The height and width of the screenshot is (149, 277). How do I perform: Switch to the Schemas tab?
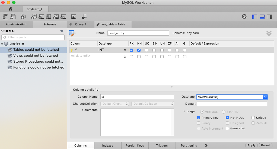[50, 24]
